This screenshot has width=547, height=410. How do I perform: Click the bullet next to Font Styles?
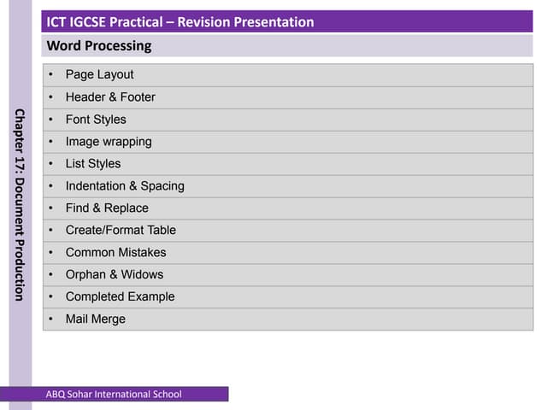51,120
